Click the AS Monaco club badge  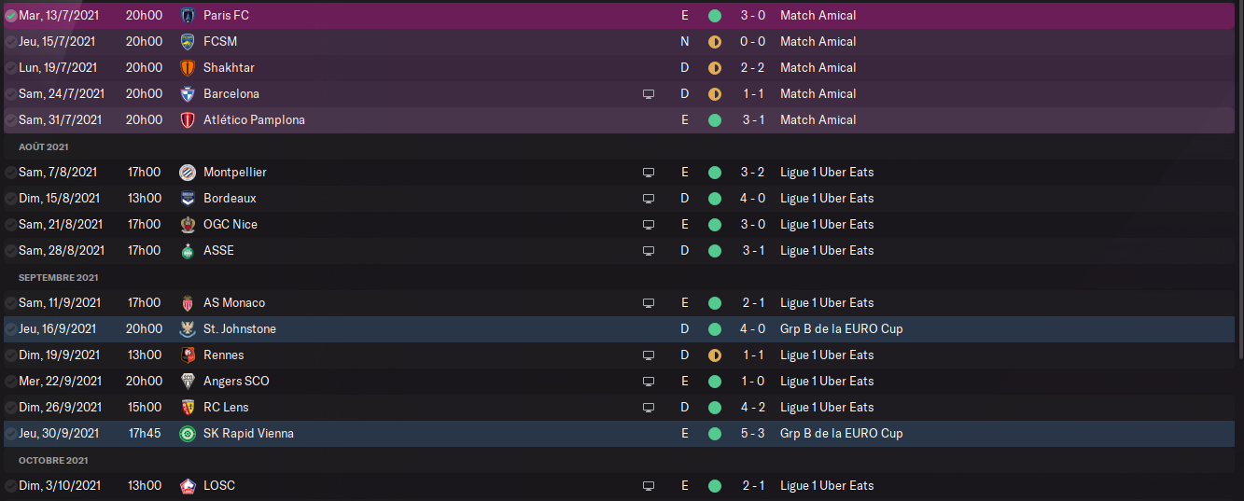(188, 303)
